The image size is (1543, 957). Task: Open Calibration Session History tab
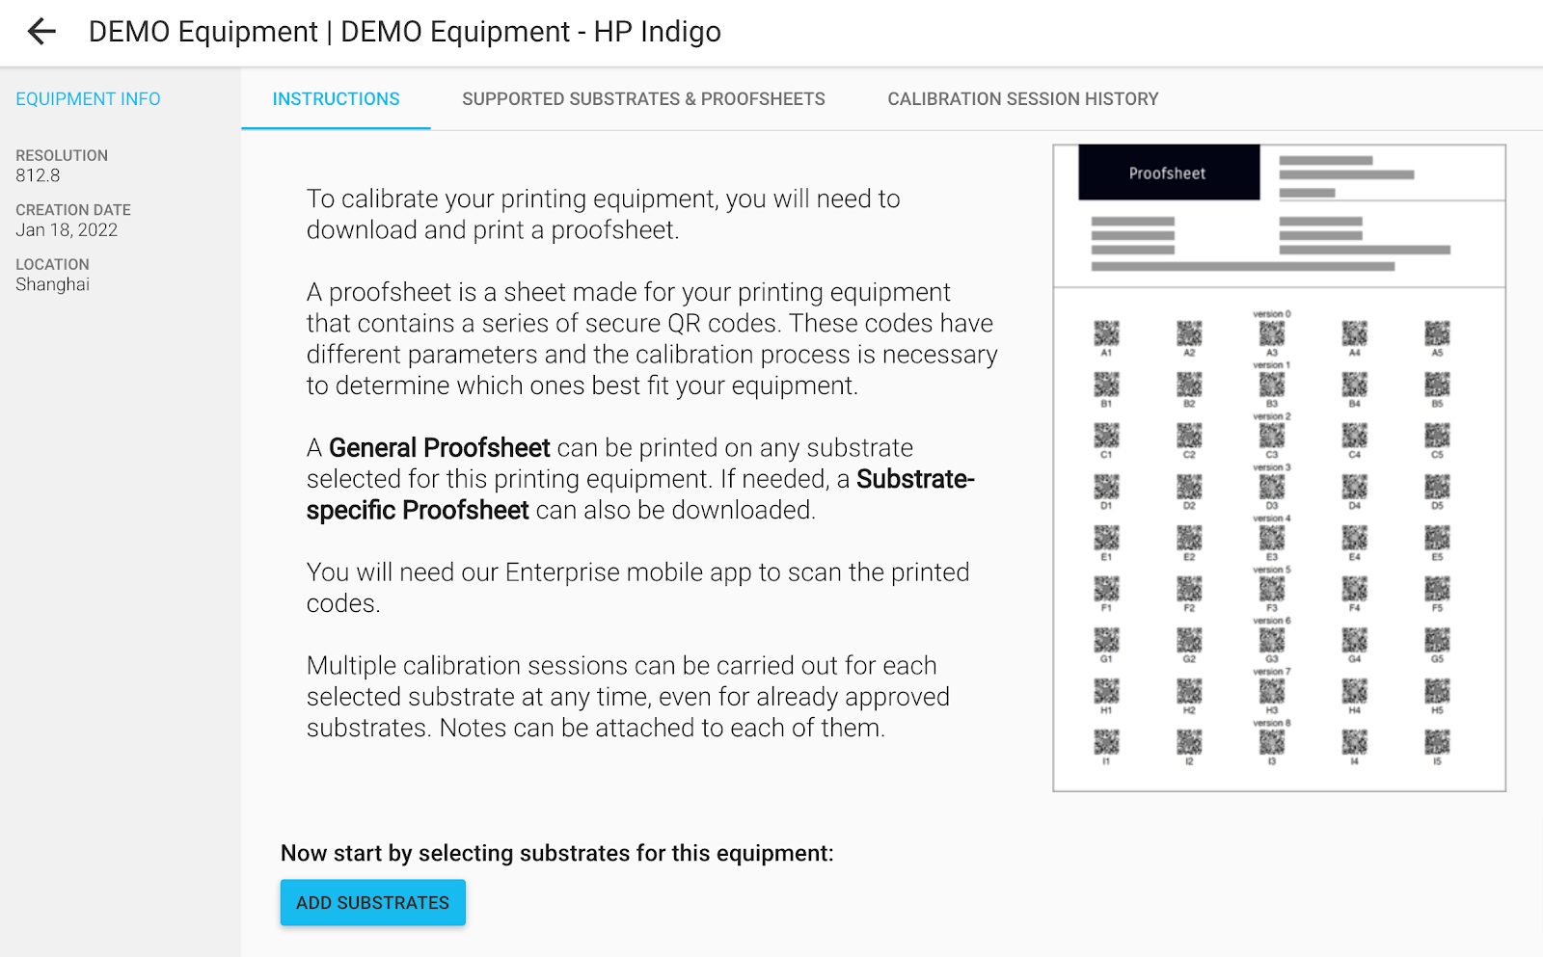(x=1023, y=99)
